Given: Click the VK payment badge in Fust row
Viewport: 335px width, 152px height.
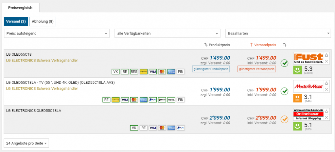Looking at the screenshot, I should 115,72.
